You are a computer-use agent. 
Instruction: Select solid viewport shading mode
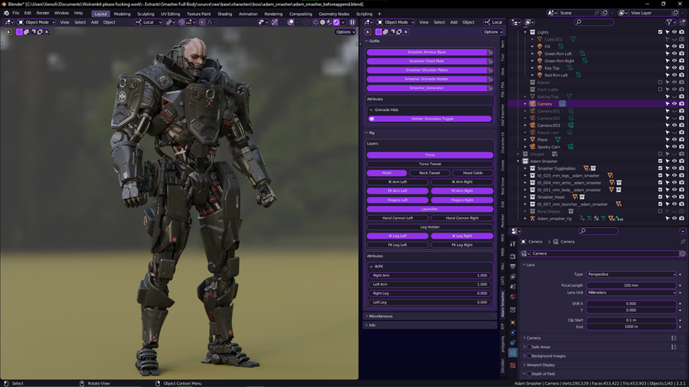point(322,22)
